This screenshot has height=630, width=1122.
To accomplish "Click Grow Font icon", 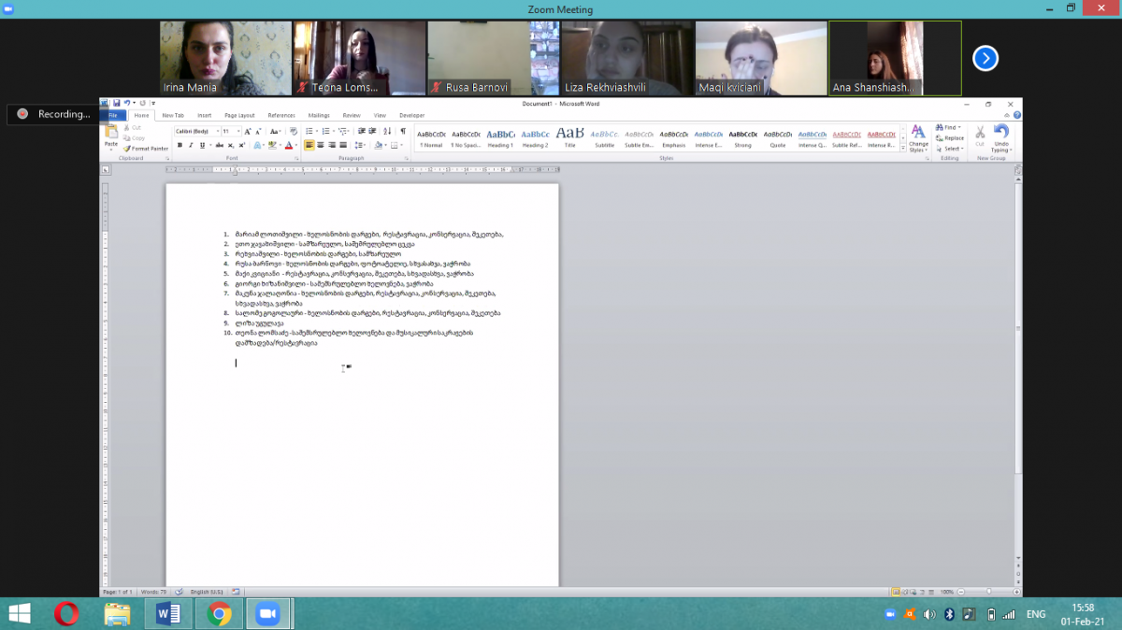I will 248,132.
